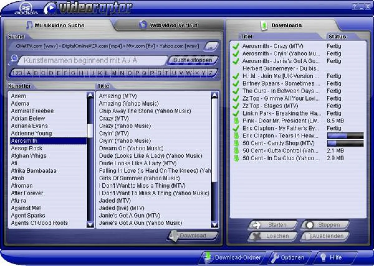The width and height of the screenshot is (374, 266).
Task: Click the Eric Clapton Tears progress bar
Action: coord(345,136)
